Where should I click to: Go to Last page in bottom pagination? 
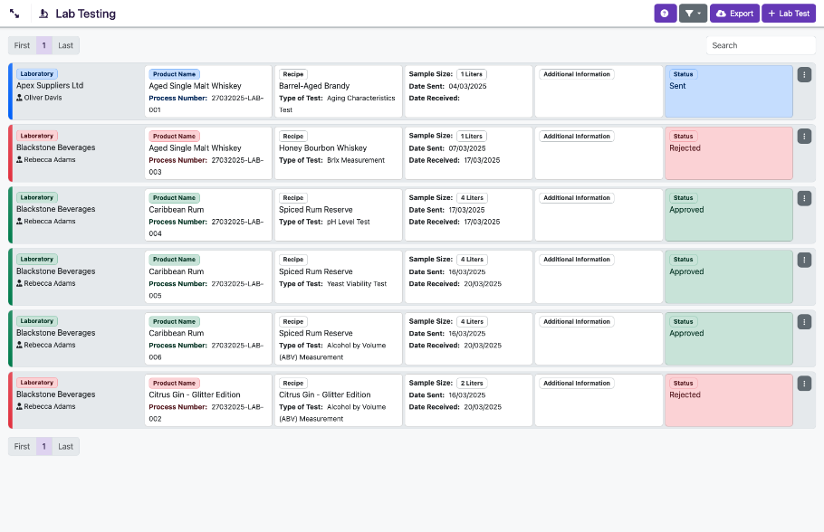pos(66,446)
